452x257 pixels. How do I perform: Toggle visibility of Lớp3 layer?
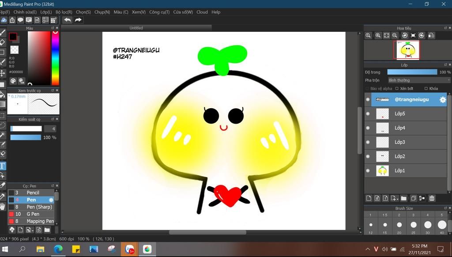[368, 142]
